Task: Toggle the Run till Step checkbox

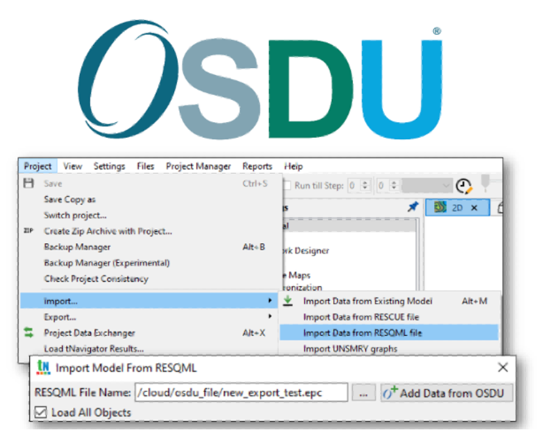Action: [x=287, y=186]
